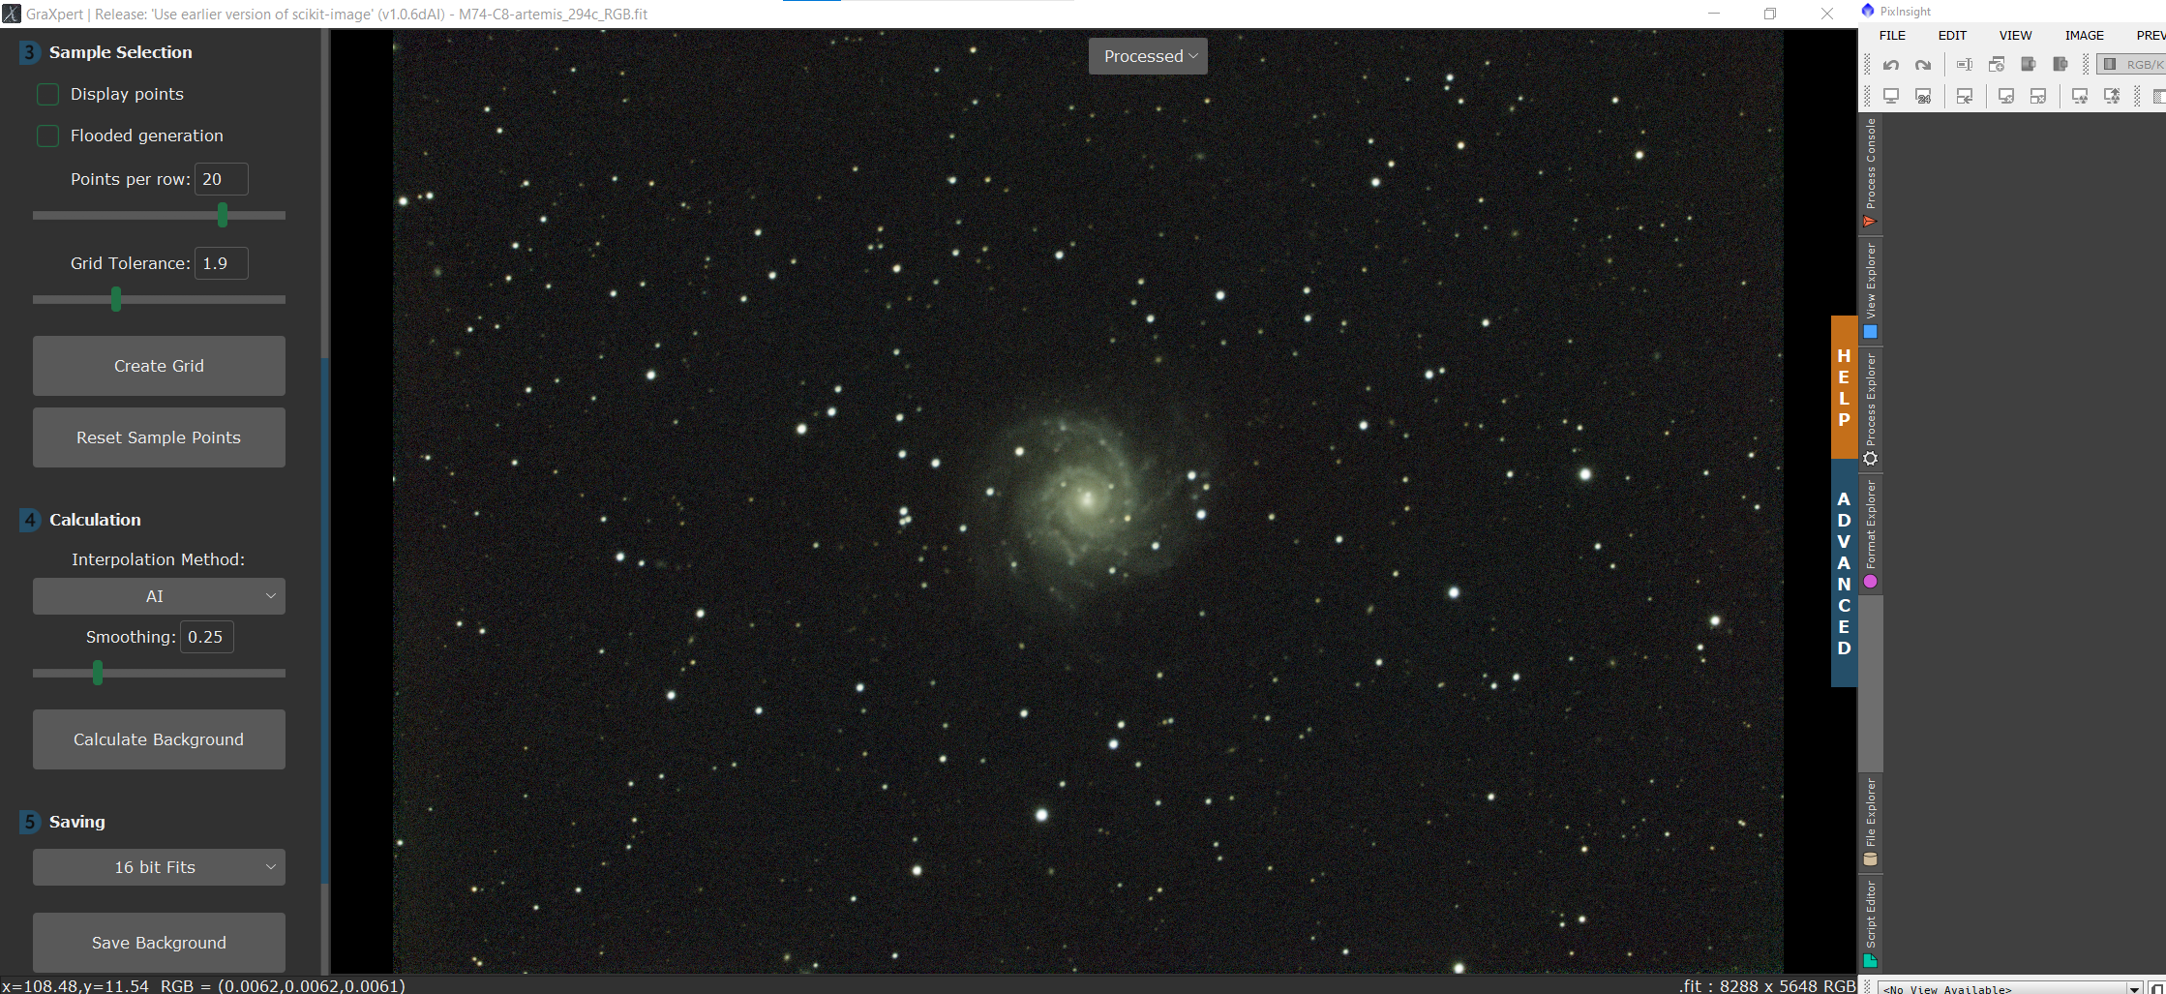Viewport: 2166px width, 994px height.
Task: Open the Interpolation Method dropdown set to AI
Action: [x=159, y=596]
